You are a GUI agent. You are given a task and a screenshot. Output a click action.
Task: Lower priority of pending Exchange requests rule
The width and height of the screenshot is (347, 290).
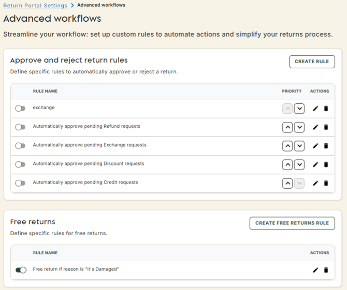tap(299, 146)
